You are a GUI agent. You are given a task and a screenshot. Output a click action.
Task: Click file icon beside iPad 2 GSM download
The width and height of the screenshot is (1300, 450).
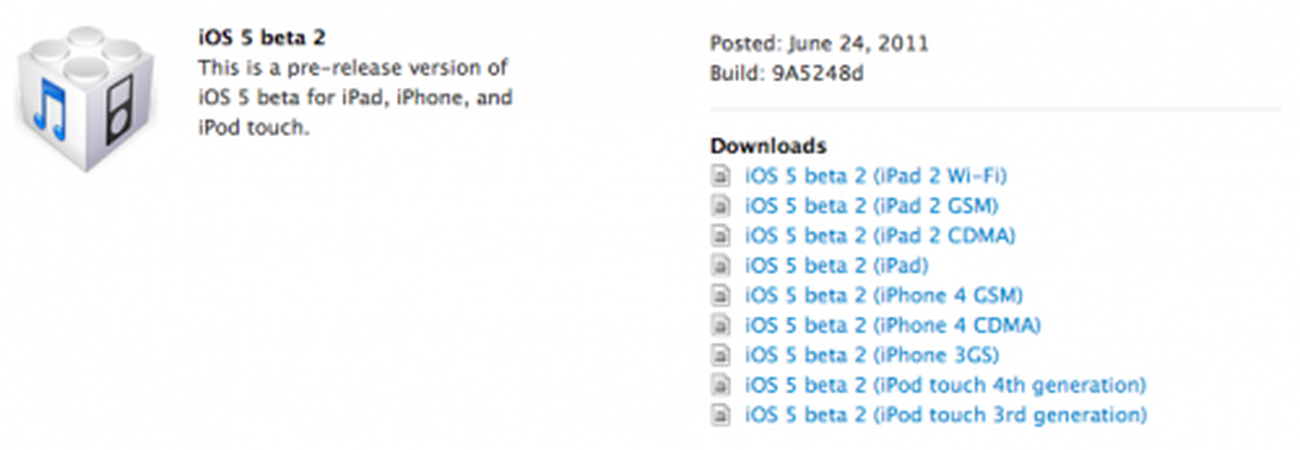click(720, 206)
